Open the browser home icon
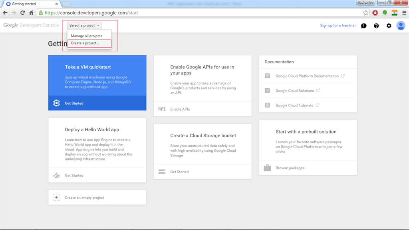The height and width of the screenshot is (230, 409). (31, 12)
